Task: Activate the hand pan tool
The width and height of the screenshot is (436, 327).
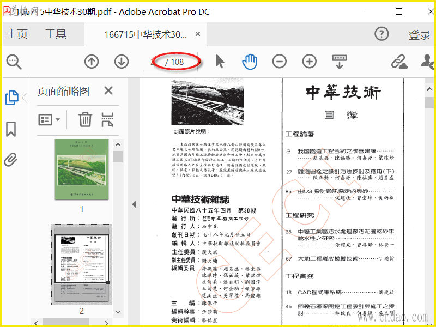Action: point(250,62)
